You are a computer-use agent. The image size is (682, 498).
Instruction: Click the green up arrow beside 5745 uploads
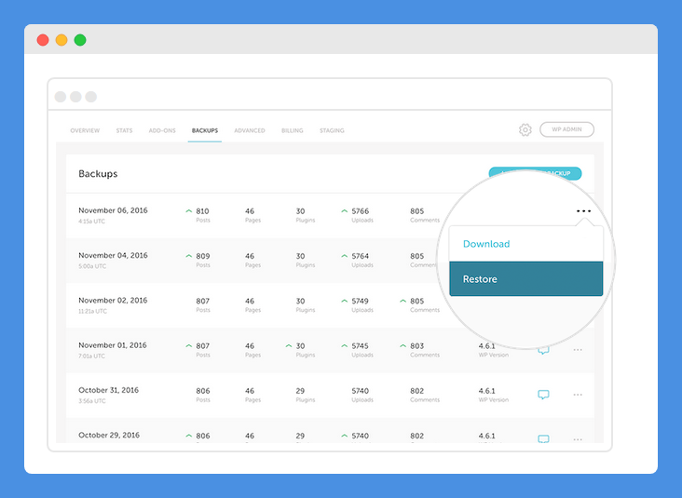[x=345, y=346]
